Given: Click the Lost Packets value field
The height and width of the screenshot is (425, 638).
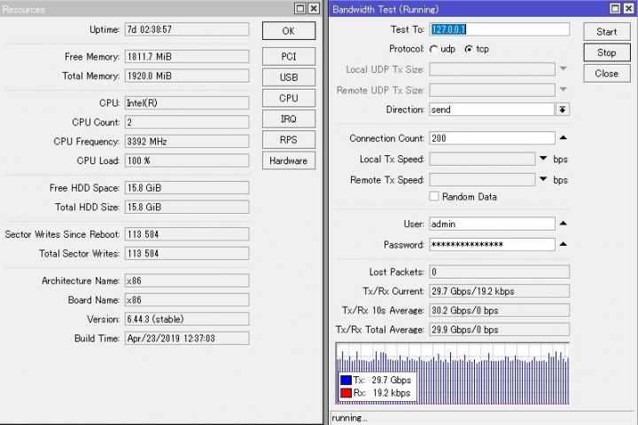Looking at the screenshot, I should pyautogui.click(x=499, y=272).
